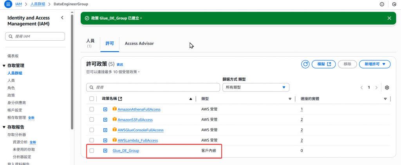This screenshot has width=401, height=165.
Task: Open 儀表板 in the sidebar
Action: point(13,56)
